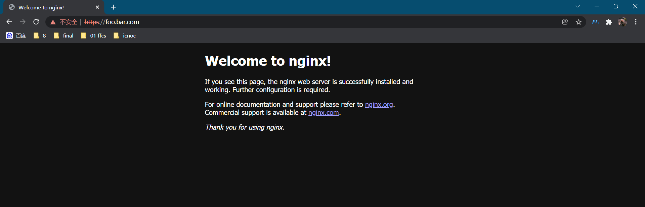Open the profile avatar menu

[622, 22]
